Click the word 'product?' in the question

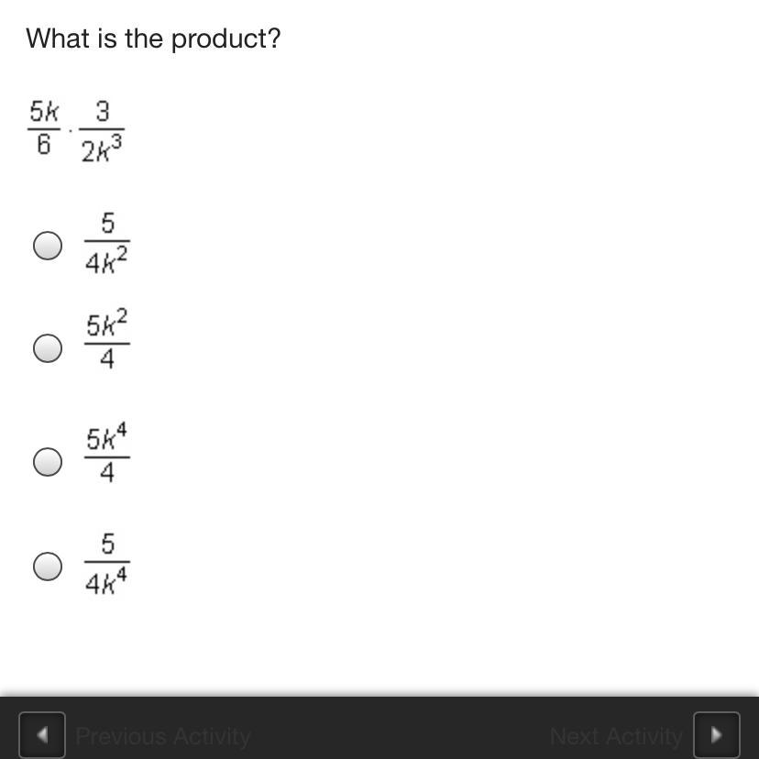pyautogui.click(x=226, y=39)
